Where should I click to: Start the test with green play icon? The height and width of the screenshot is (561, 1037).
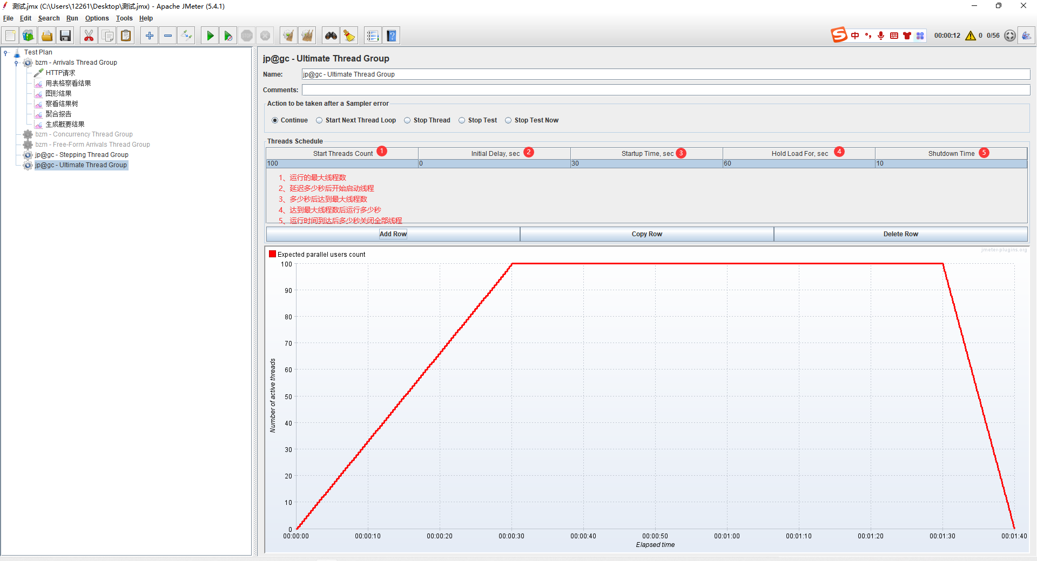coord(210,36)
